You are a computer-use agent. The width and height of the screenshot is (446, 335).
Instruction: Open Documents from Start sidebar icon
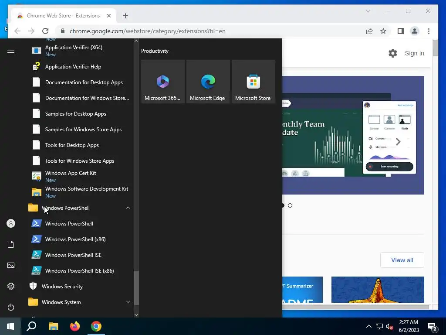(x=11, y=244)
